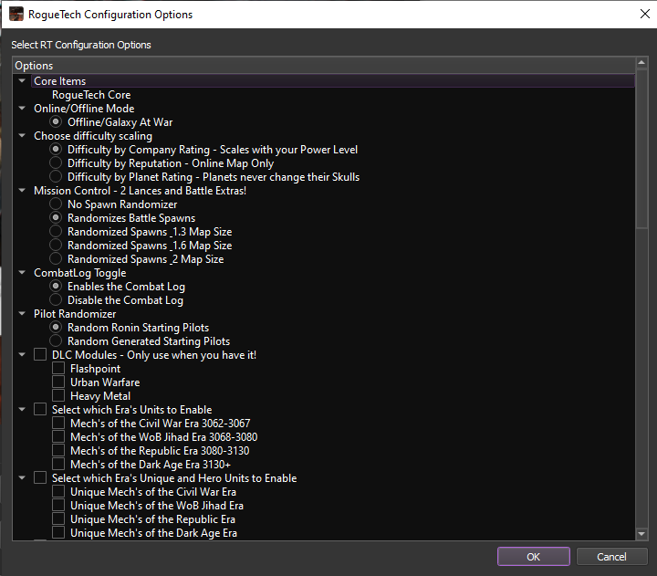Pick Randomized Spawns 1.6 Map Size

click(56, 246)
